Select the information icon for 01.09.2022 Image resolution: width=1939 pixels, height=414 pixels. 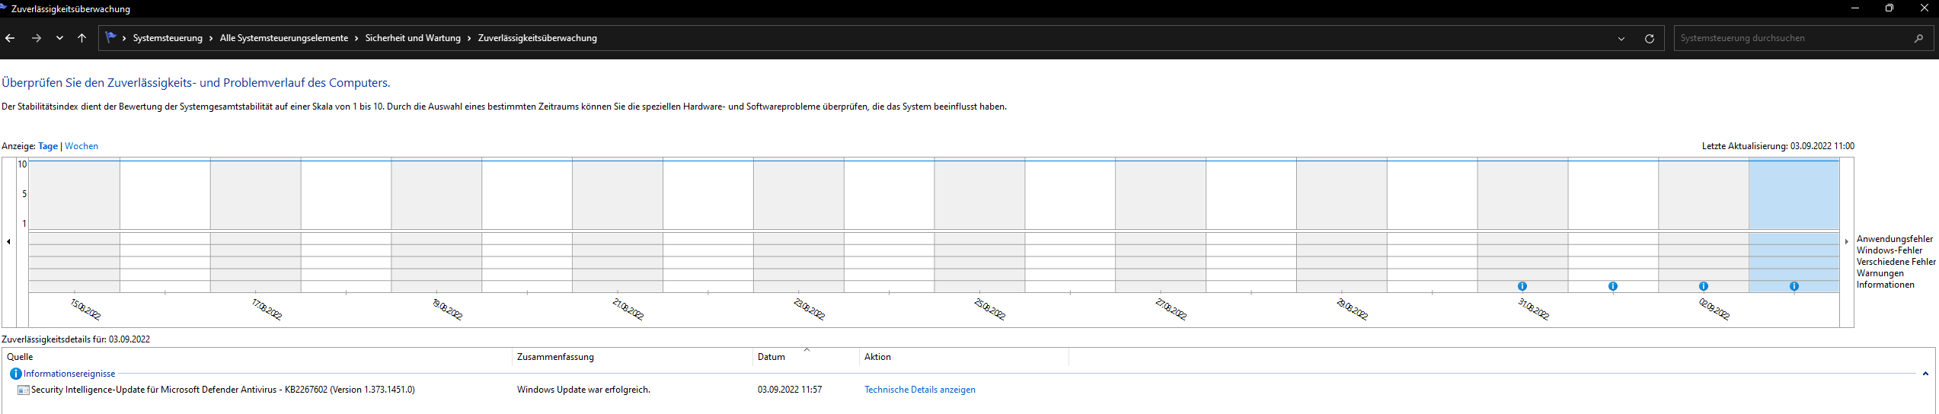(x=1613, y=286)
